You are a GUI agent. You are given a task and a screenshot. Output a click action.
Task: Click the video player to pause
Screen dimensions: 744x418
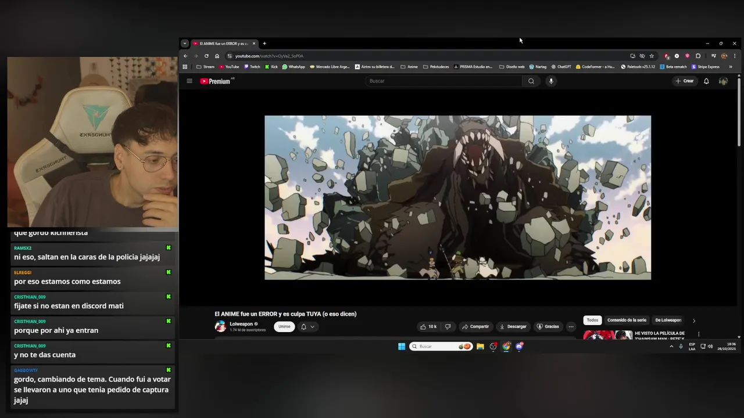457,197
